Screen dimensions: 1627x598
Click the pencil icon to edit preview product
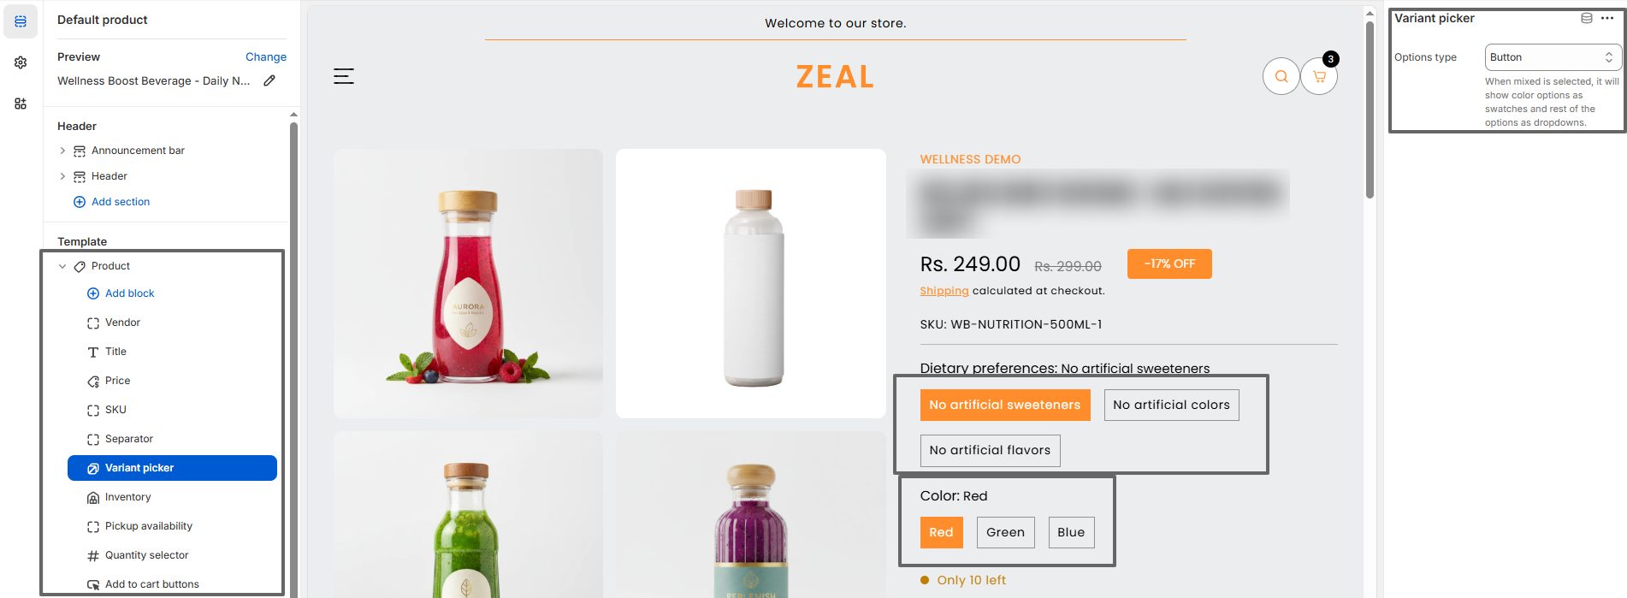click(x=269, y=80)
